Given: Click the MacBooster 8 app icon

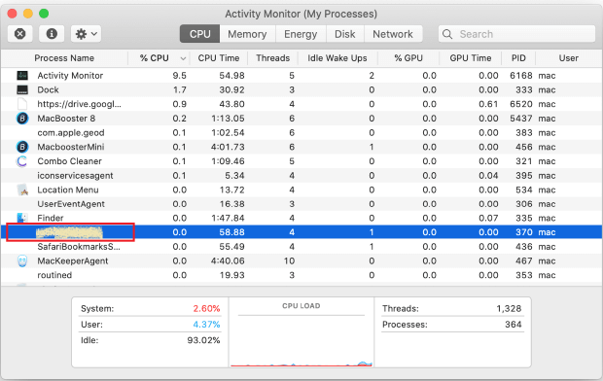Looking at the screenshot, I should (22, 119).
